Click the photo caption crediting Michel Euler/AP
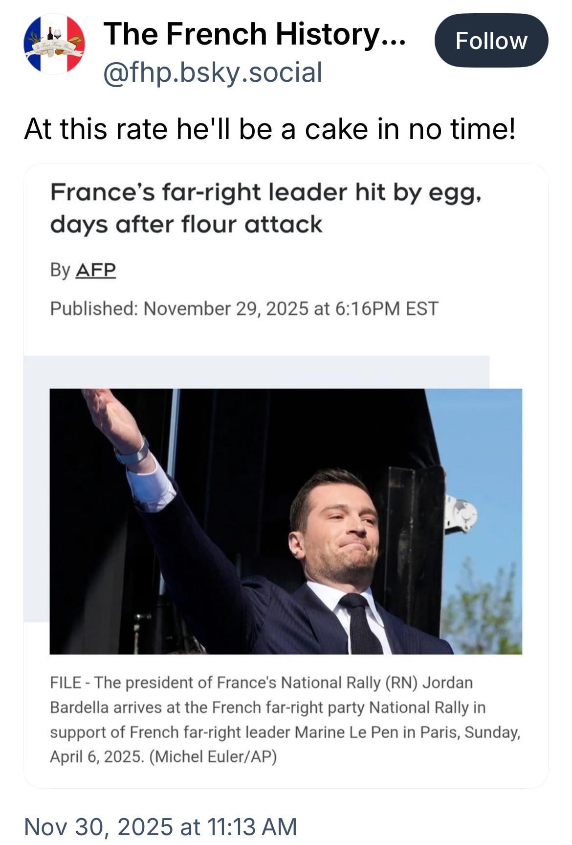The image size is (572, 845). coord(286,719)
